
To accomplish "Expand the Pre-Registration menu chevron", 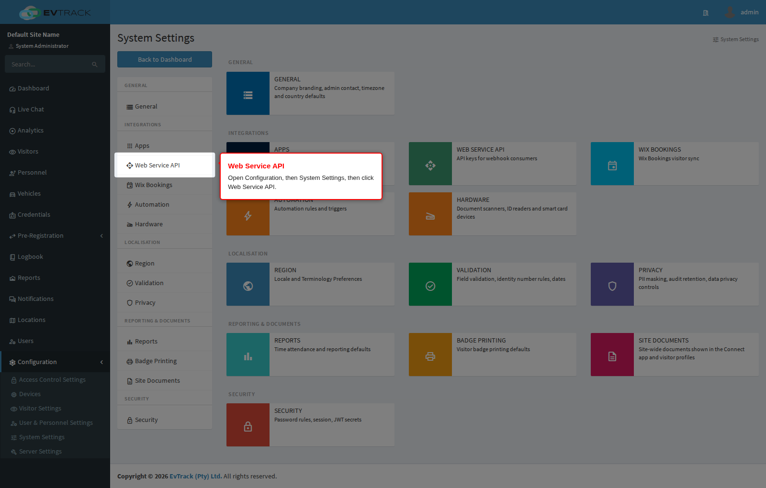I will (x=101, y=236).
